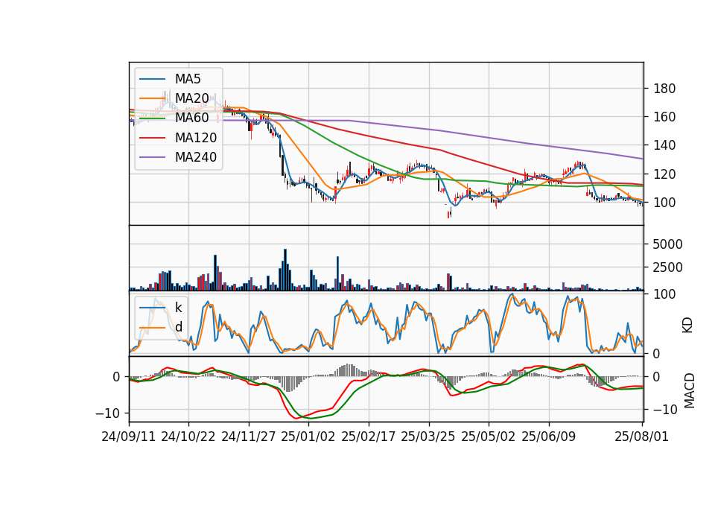Click the −10 label on left MACD axis
This screenshot has height=514, width=715.
pos(107,413)
